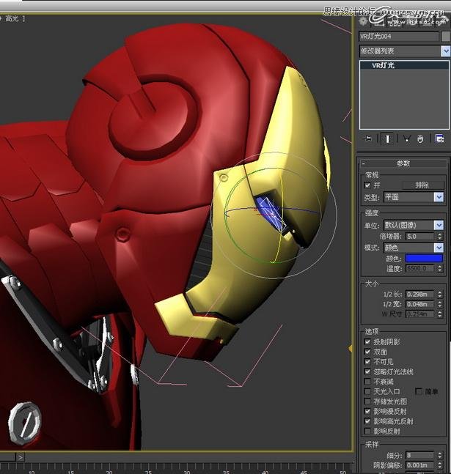Click the timeline scroll right arrow button
This screenshot has height=474, width=451.
coord(21,457)
